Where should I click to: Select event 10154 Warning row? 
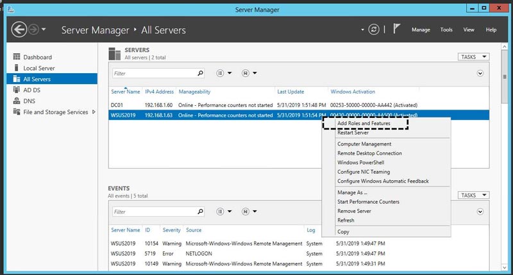[299, 244]
